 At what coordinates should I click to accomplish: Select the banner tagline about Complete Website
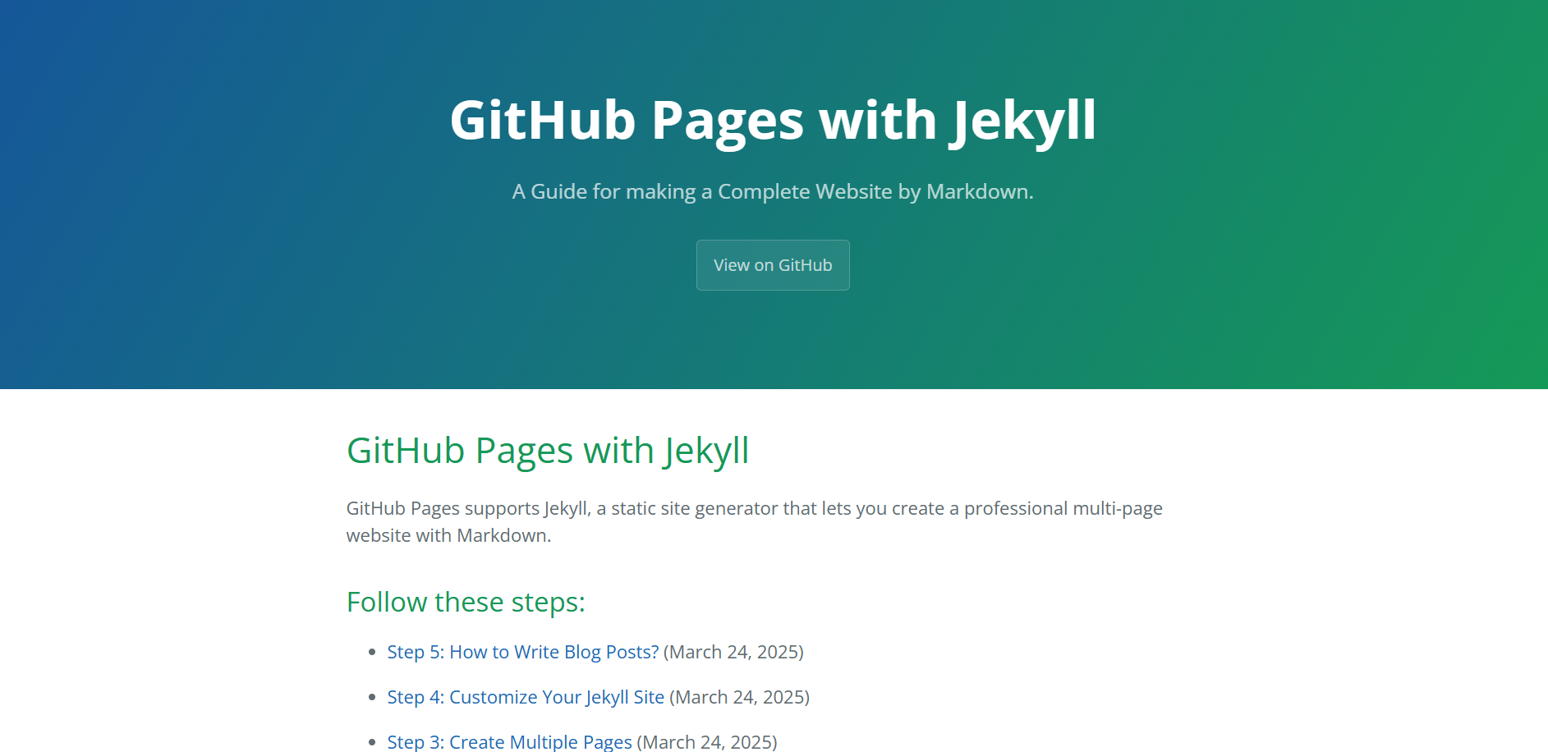(x=772, y=191)
